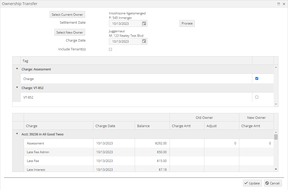The height and width of the screenshot is (190, 288).
Task: Click the Select Current Owner button
Action: (67, 14)
